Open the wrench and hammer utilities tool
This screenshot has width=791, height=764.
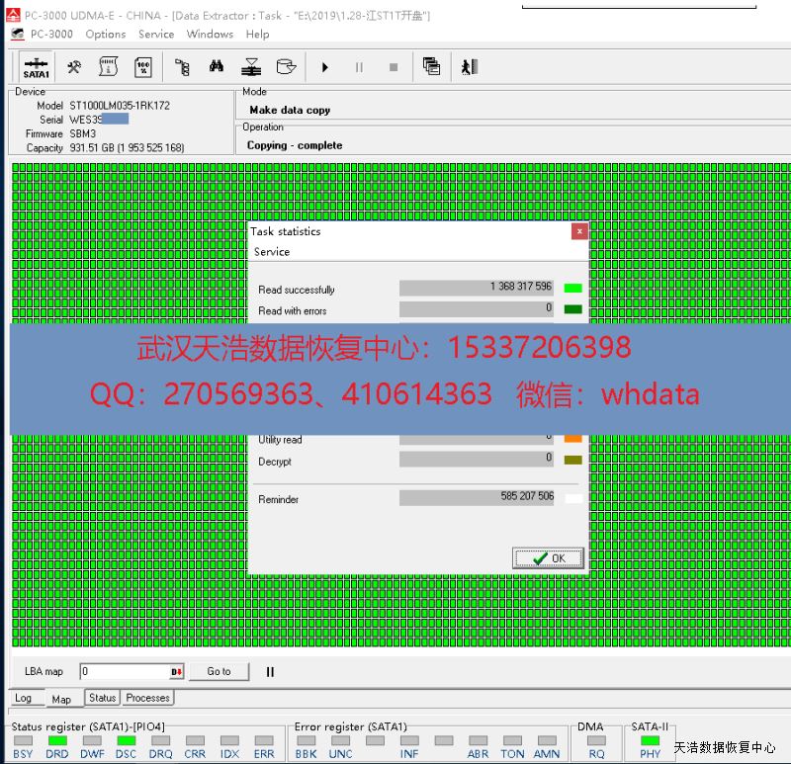point(74,67)
